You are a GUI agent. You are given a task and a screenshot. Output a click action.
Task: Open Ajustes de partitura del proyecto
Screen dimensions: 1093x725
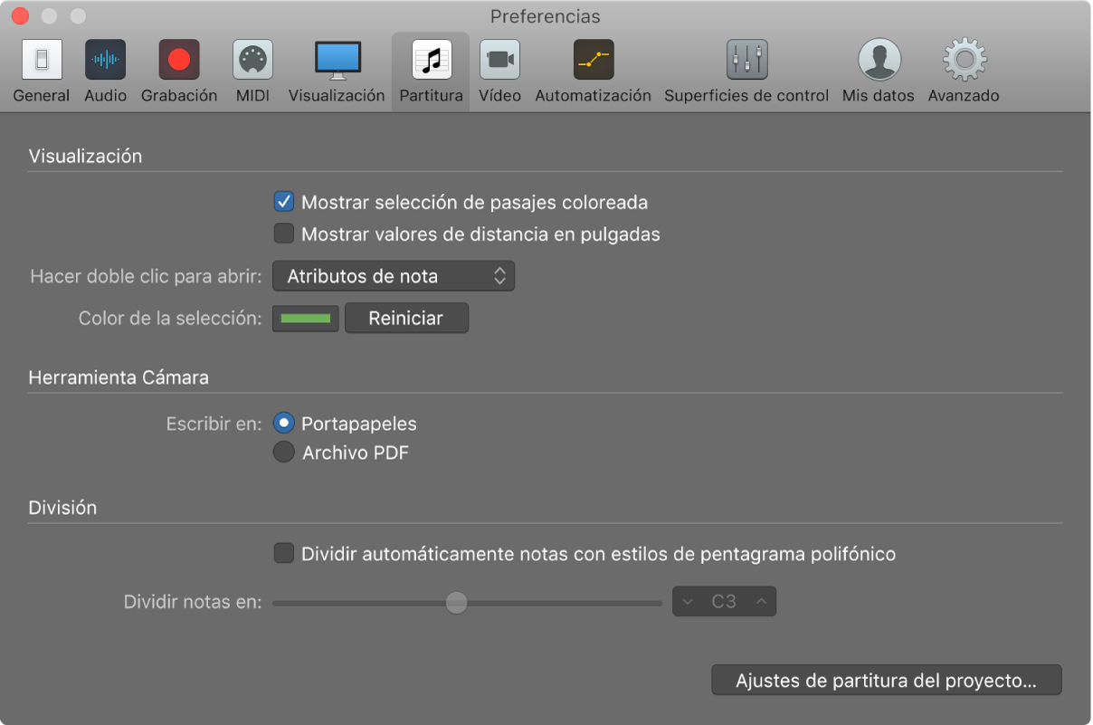tap(886, 681)
